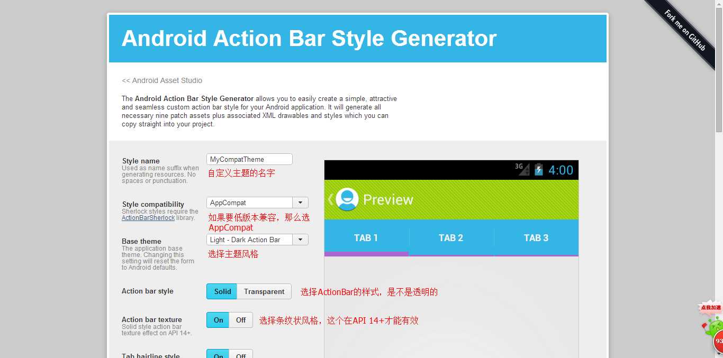Screen dimensions: 723x358
Task: Select Transparent action bar style
Action: tap(264, 291)
